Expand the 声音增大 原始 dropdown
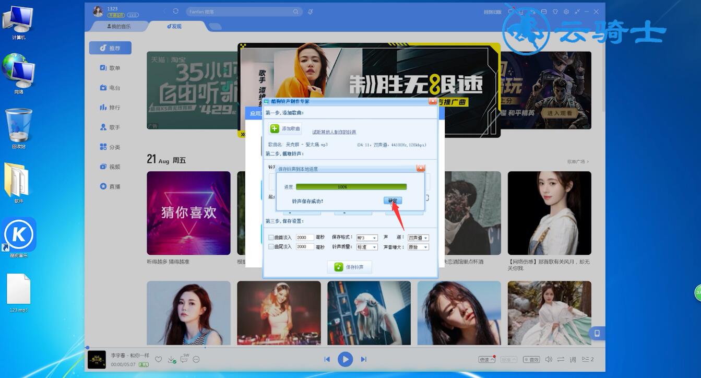701x378 pixels. tap(418, 247)
